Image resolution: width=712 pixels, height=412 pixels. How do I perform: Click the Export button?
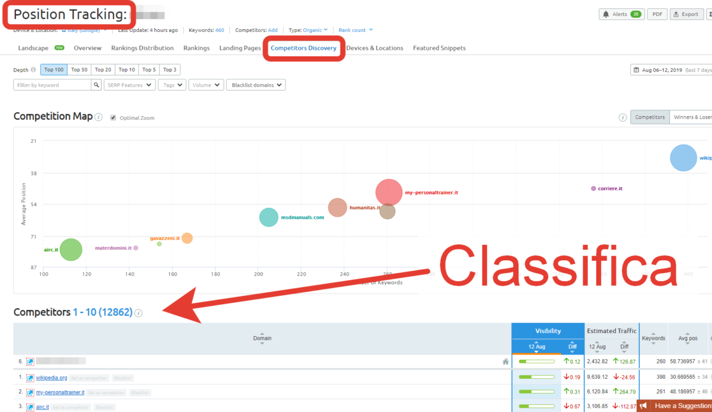coord(686,14)
